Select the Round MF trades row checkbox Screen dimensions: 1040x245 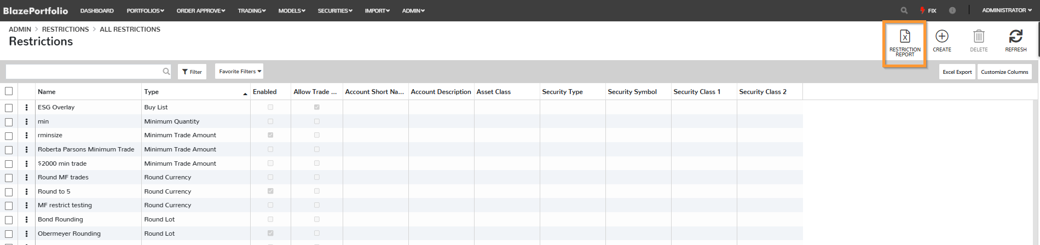point(9,178)
